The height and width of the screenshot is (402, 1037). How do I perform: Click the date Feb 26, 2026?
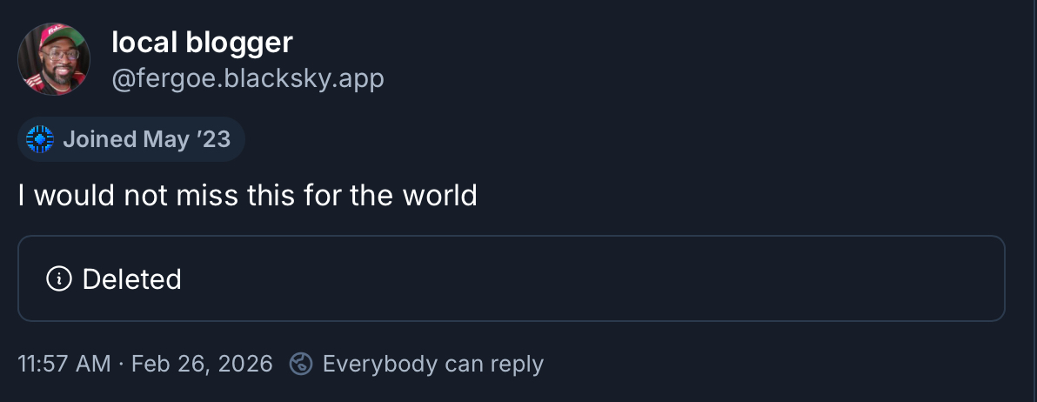[x=202, y=363]
